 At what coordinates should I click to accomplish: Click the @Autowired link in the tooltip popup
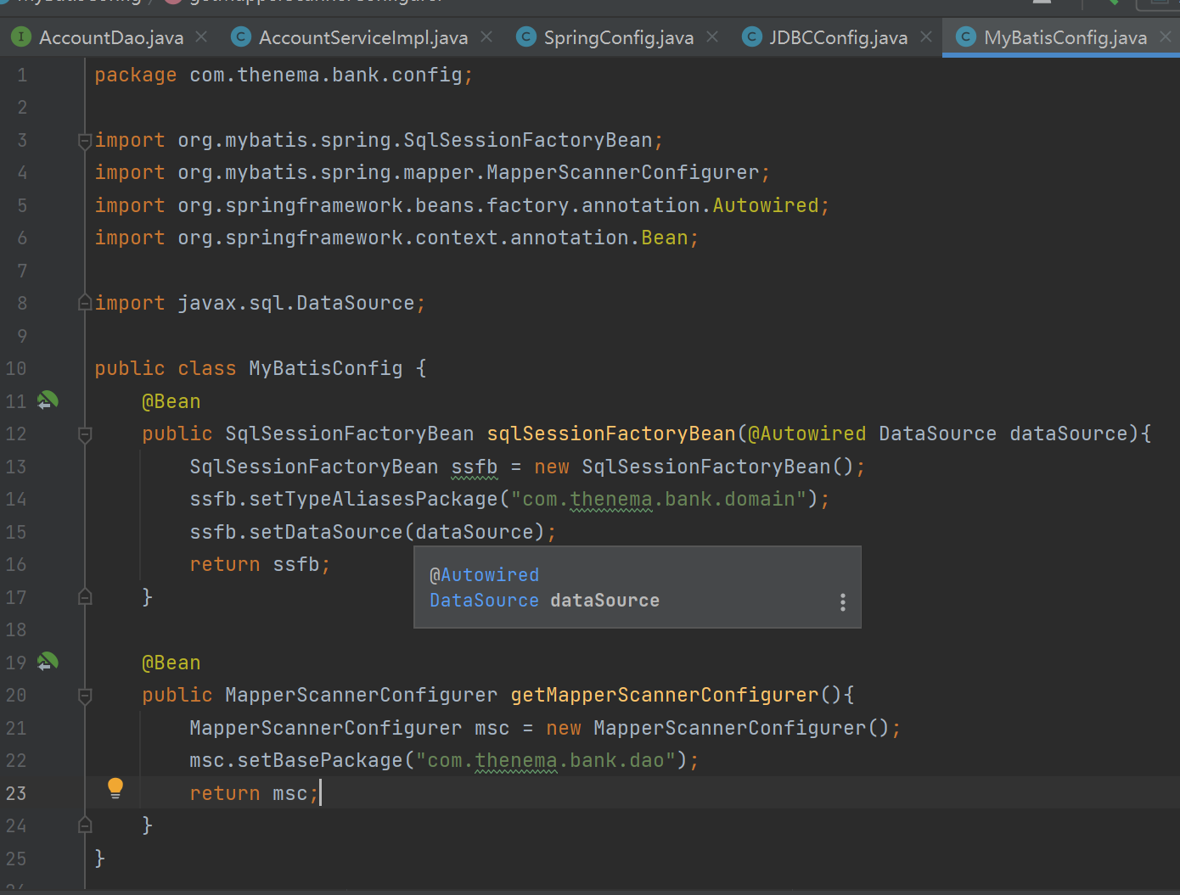click(x=484, y=575)
